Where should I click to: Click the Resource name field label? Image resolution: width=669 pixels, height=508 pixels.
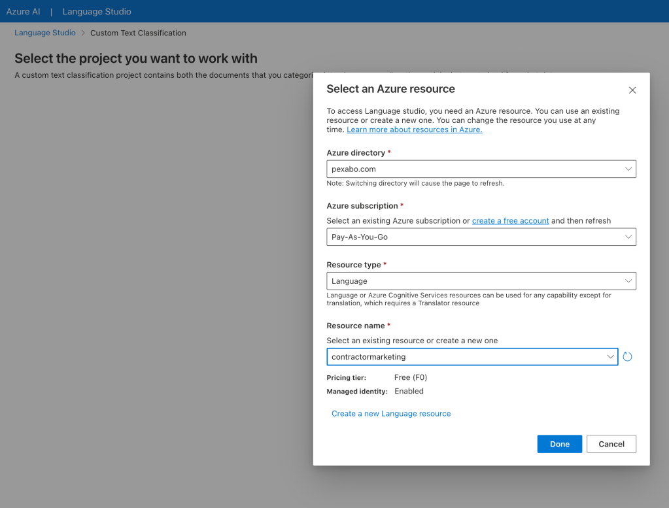(x=355, y=326)
